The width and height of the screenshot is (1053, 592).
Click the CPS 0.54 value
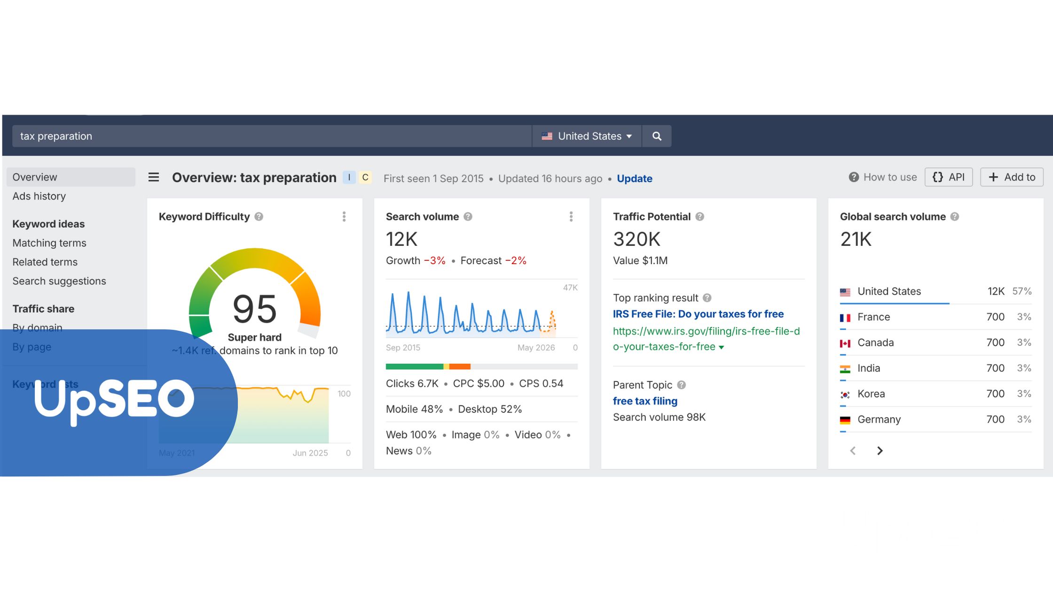pyautogui.click(x=541, y=384)
